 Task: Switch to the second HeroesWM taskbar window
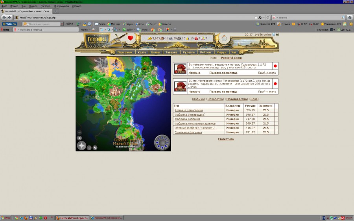pos(107,218)
